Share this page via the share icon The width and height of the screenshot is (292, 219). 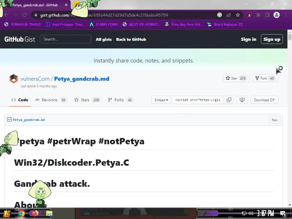229,15
